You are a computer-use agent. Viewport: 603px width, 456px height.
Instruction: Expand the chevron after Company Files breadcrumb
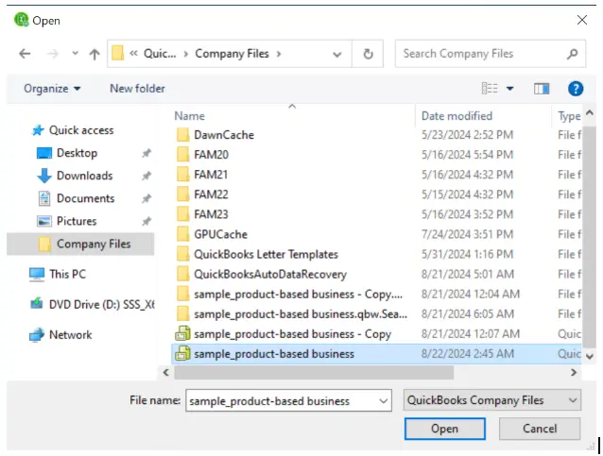pyautogui.click(x=279, y=54)
